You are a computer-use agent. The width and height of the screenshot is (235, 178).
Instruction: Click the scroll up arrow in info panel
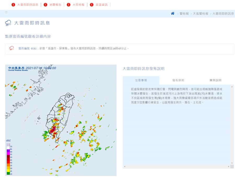click(x=232, y=87)
